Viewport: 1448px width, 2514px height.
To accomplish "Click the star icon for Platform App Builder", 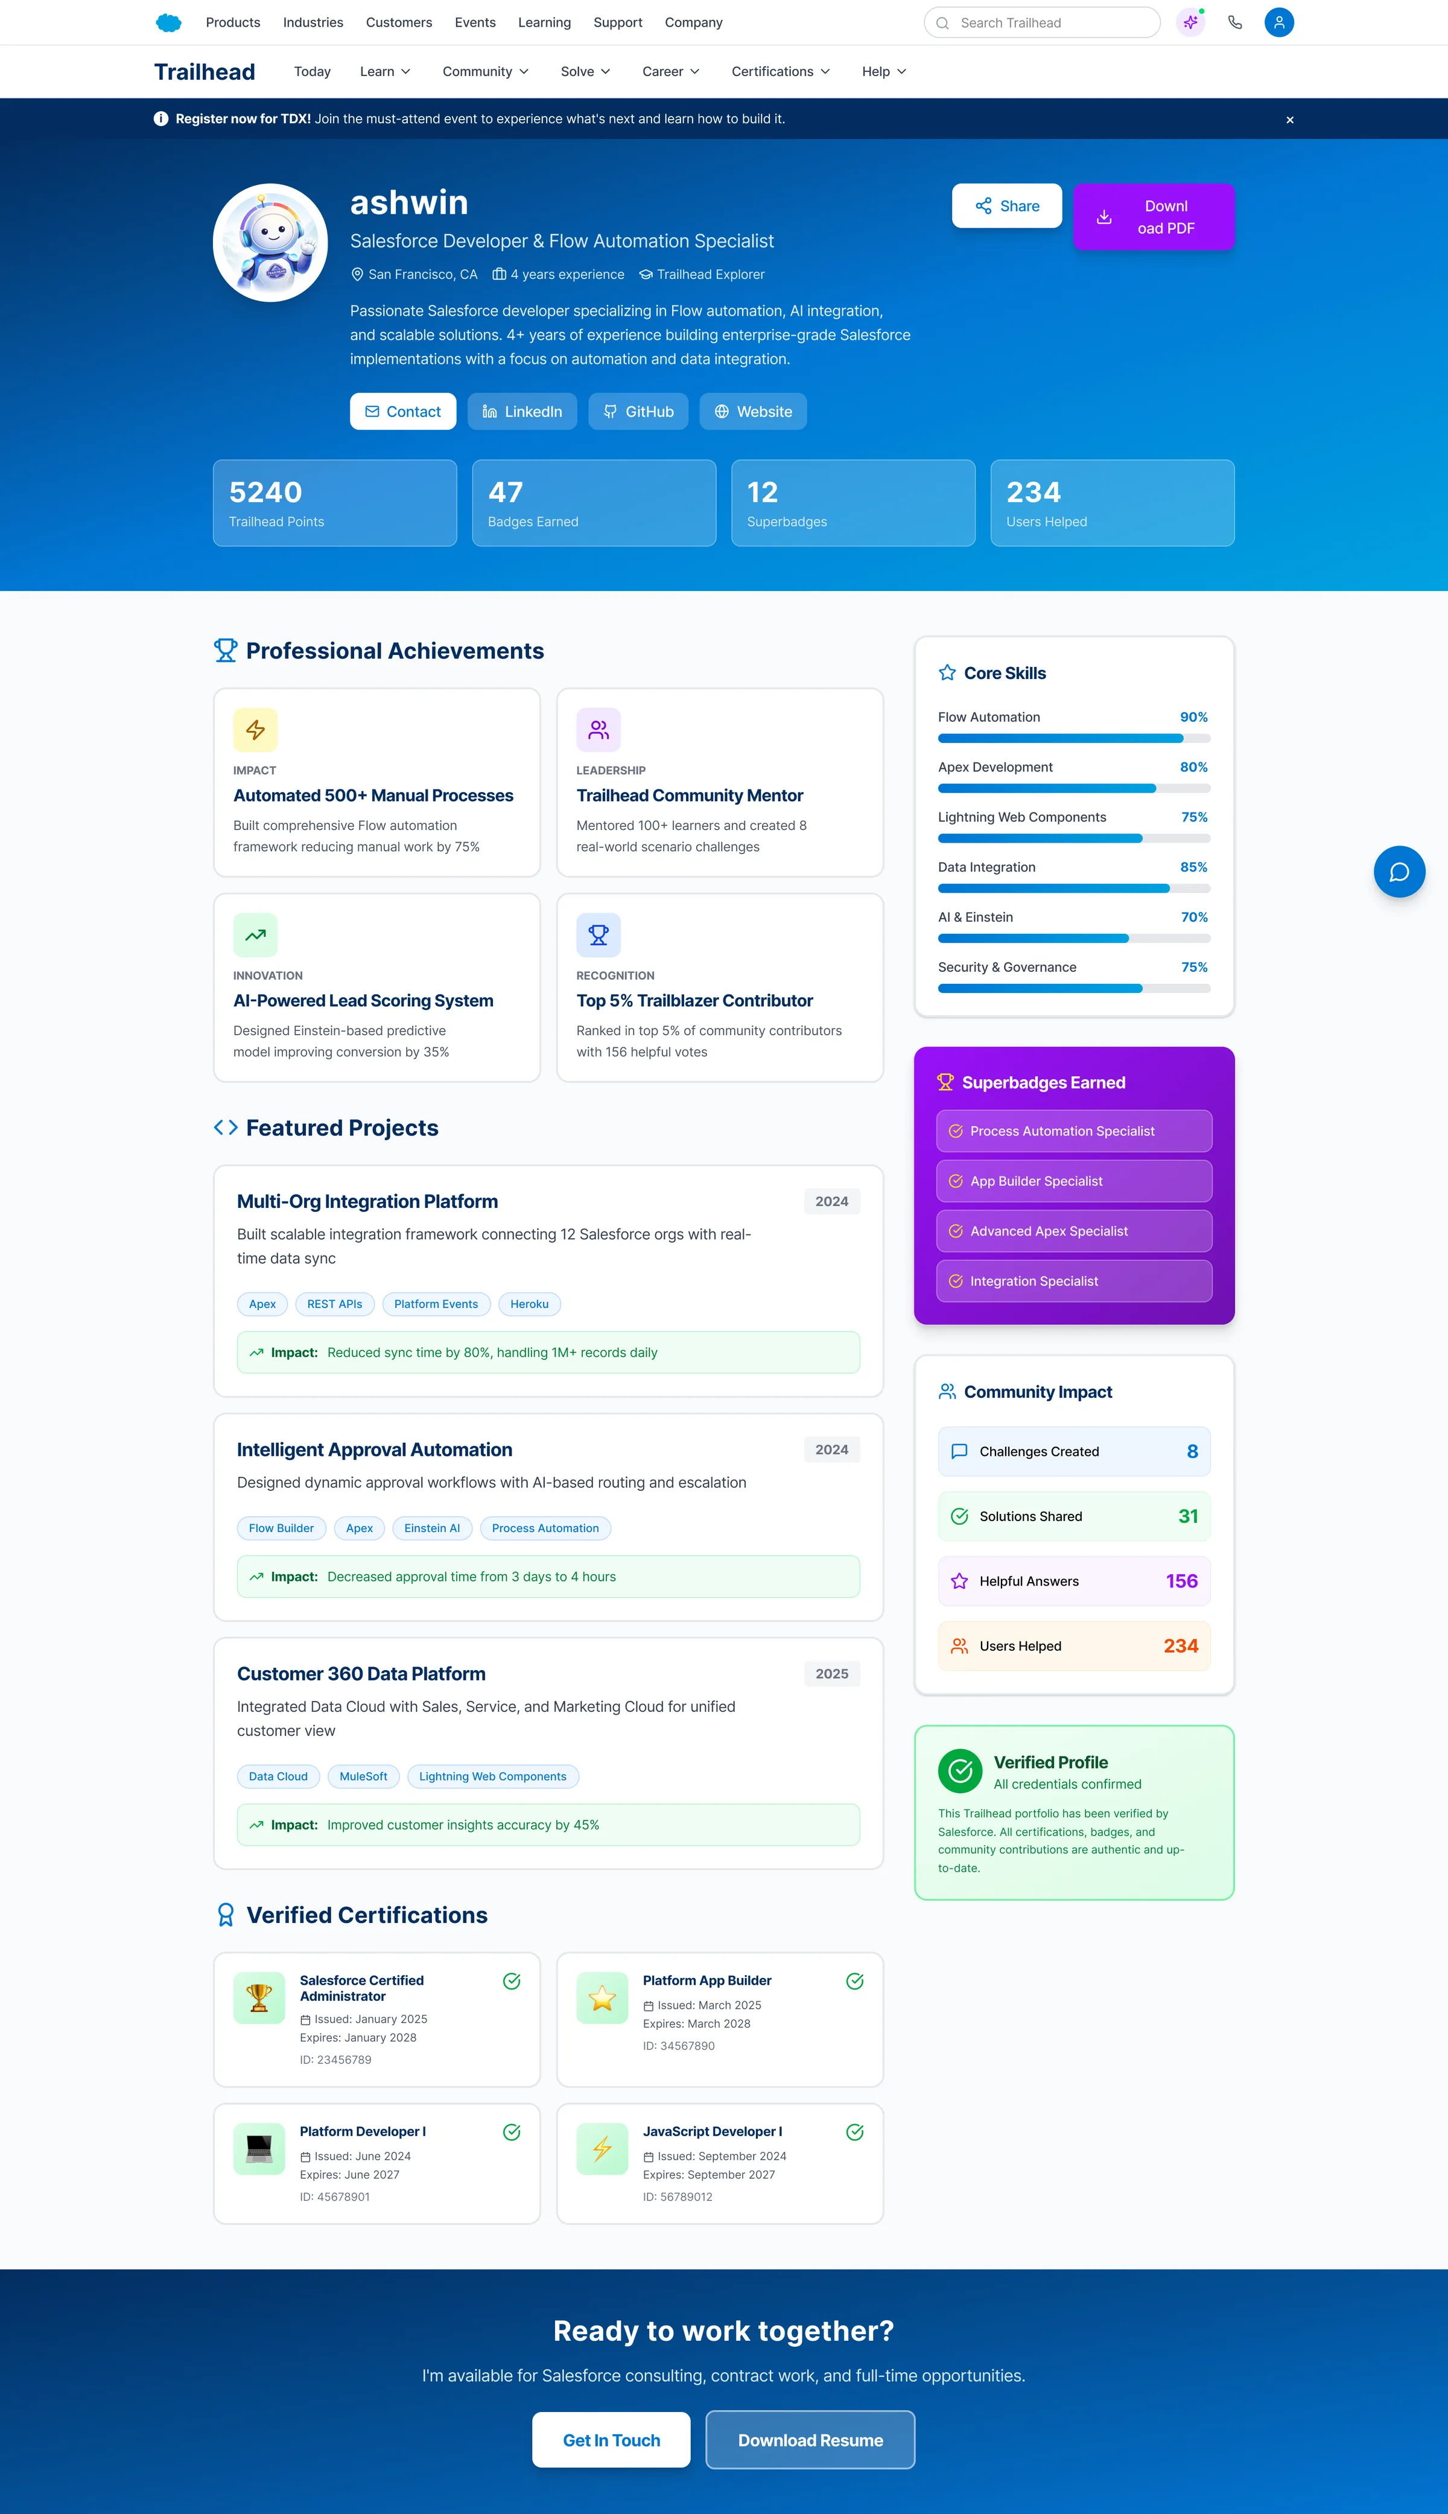I will tap(603, 1998).
